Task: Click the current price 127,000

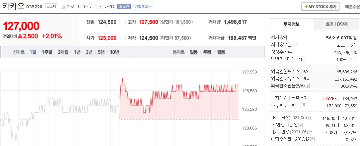Action: (21, 26)
